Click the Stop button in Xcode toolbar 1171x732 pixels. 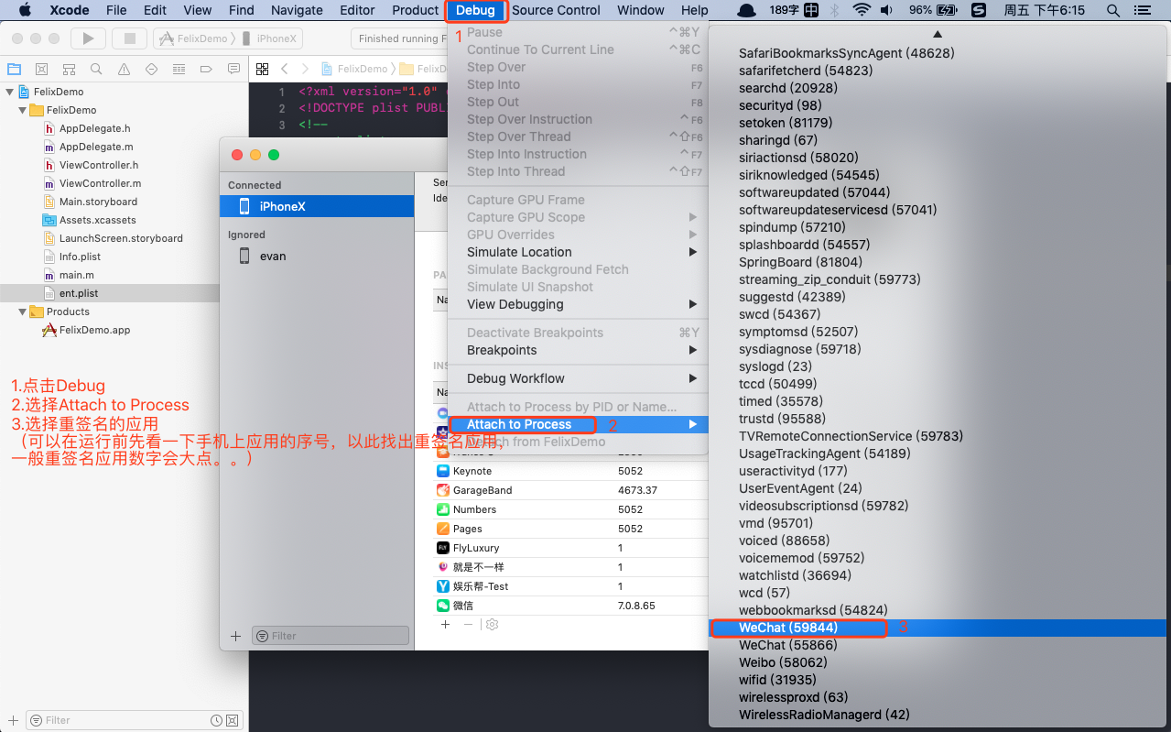tap(129, 38)
